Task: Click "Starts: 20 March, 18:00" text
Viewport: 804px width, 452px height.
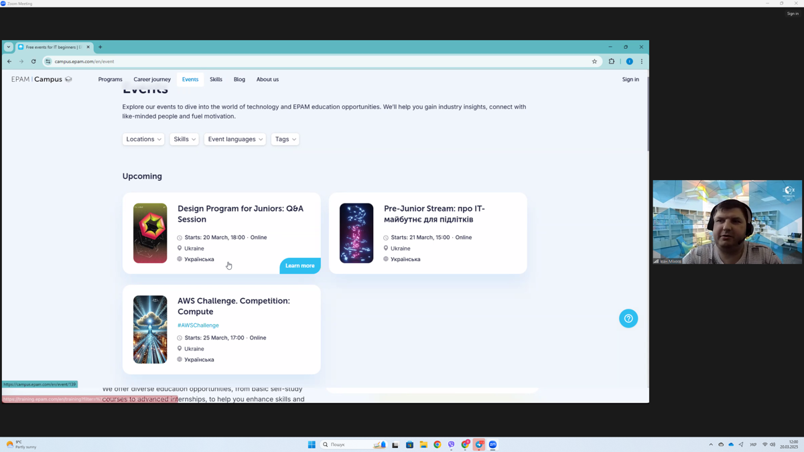Action: click(215, 238)
